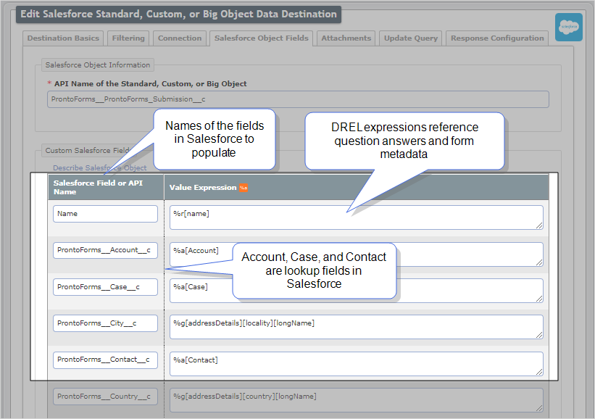The image size is (595, 419).
Task: Click the ProntoForms__Country__c field input
Action: [106, 397]
